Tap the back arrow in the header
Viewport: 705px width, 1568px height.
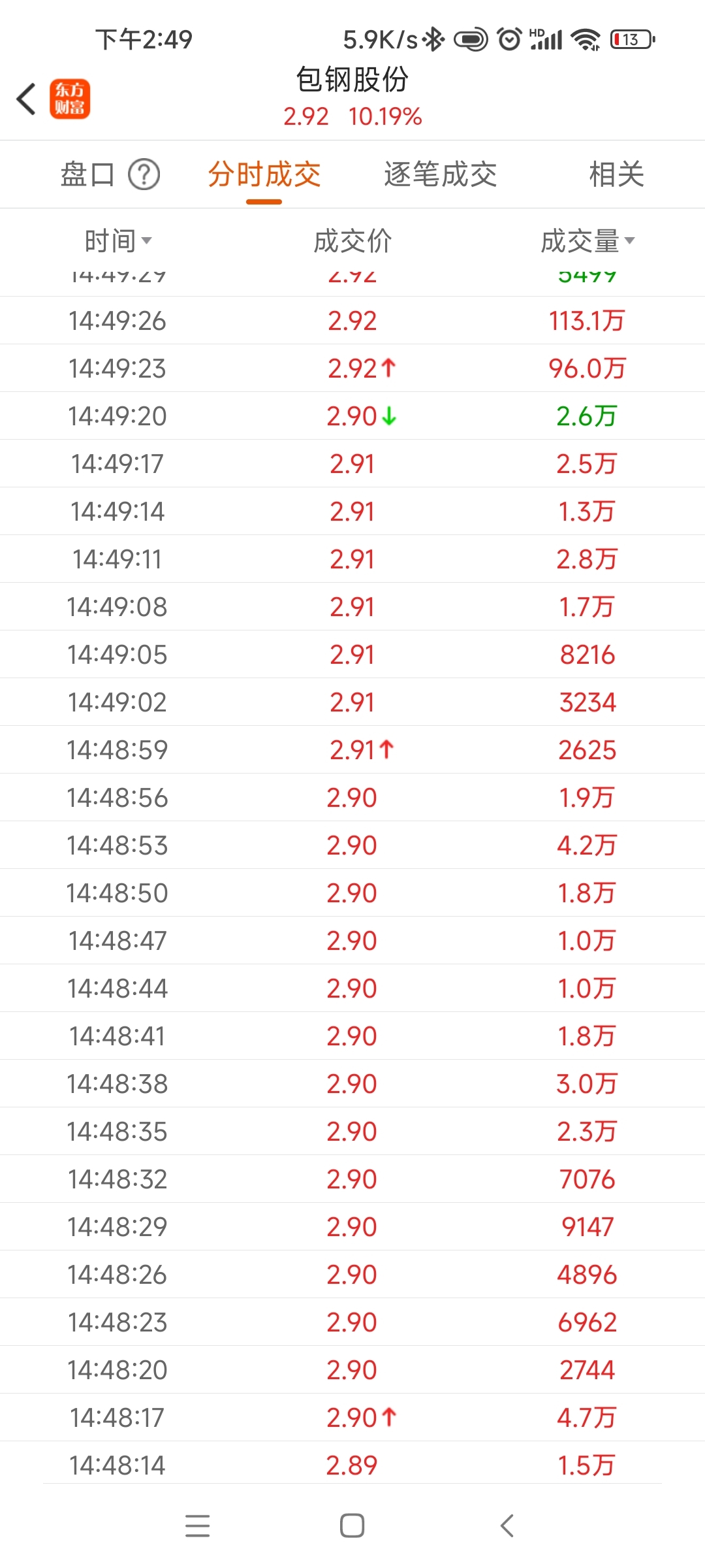click(26, 99)
